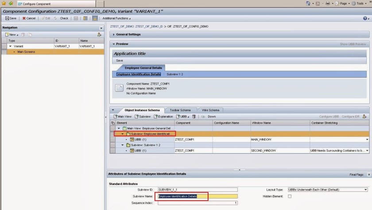Click the browser Print icon

click(x=327, y=4)
